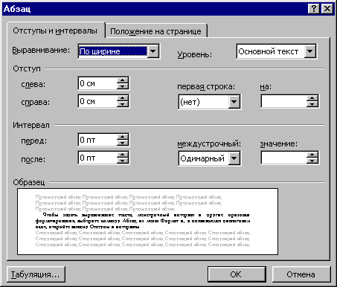Viewport: 337px width, 287px height.
Task: Decrease the "слева" indent value
Action: pyautogui.click(x=123, y=86)
